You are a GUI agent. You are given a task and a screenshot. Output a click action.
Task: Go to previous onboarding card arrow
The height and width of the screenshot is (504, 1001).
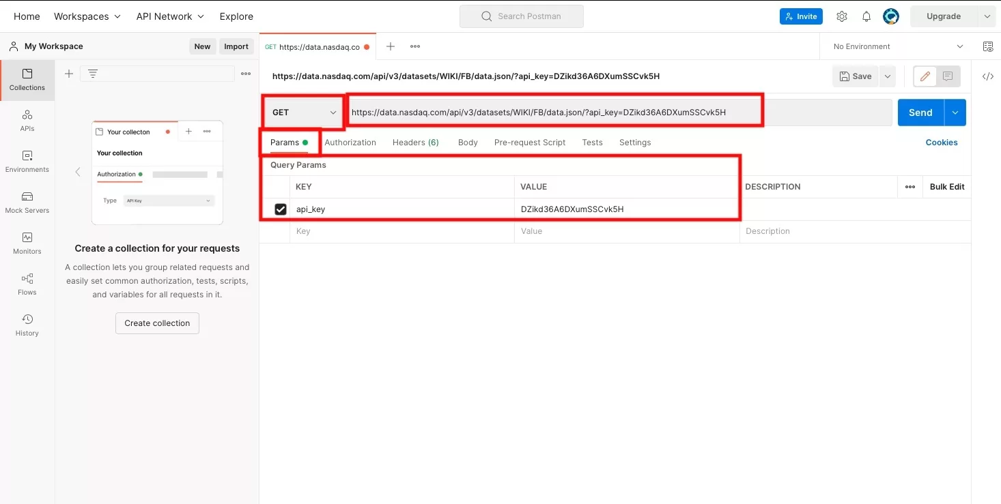77,172
